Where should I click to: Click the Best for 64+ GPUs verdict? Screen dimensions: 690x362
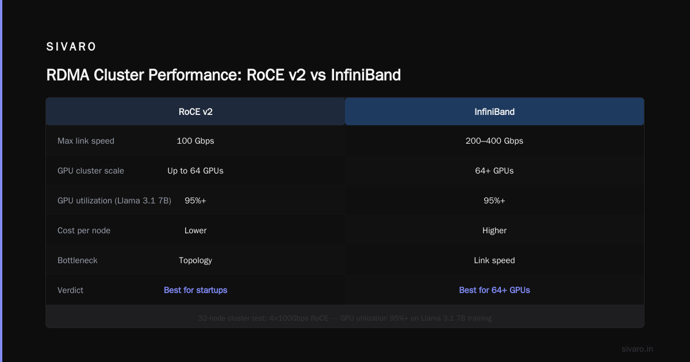click(x=494, y=290)
